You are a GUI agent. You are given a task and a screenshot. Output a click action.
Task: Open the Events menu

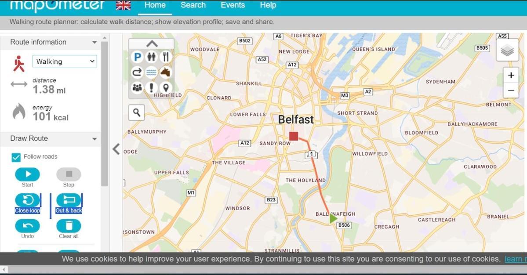tap(233, 5)
